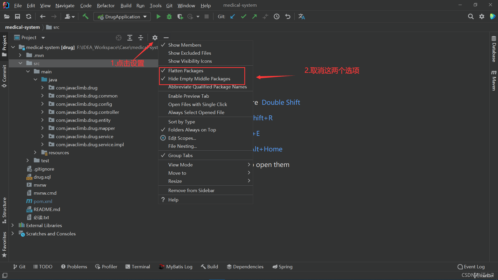Expand Scratches and Consoles node
Screen dimensions: 498x280
[12, 233]
